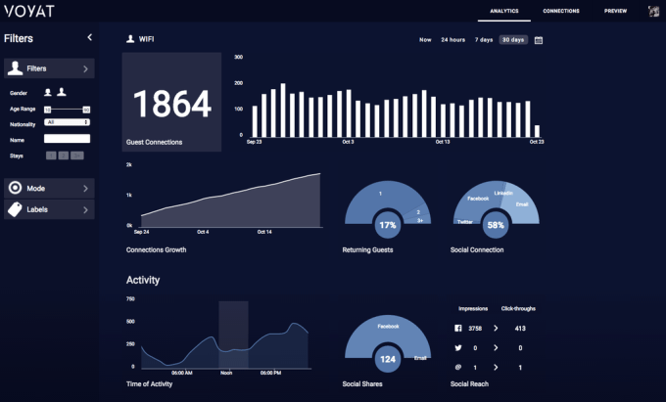Click the Email segment in Social Connection chart

click(522, 204)
